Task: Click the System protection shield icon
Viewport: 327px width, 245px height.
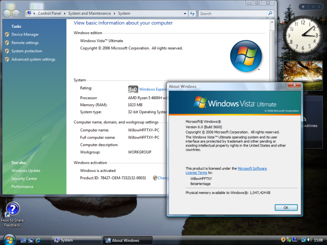Action: click(7, 51)
